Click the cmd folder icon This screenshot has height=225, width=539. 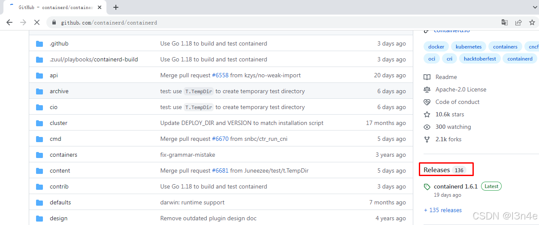click(x=40, y=139)
